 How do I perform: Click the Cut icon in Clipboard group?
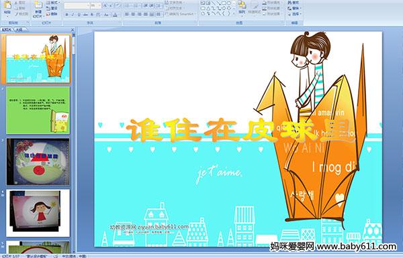(16, 3)
